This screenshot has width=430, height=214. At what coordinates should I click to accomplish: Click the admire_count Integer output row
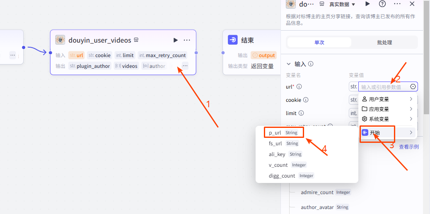(326, 192)
